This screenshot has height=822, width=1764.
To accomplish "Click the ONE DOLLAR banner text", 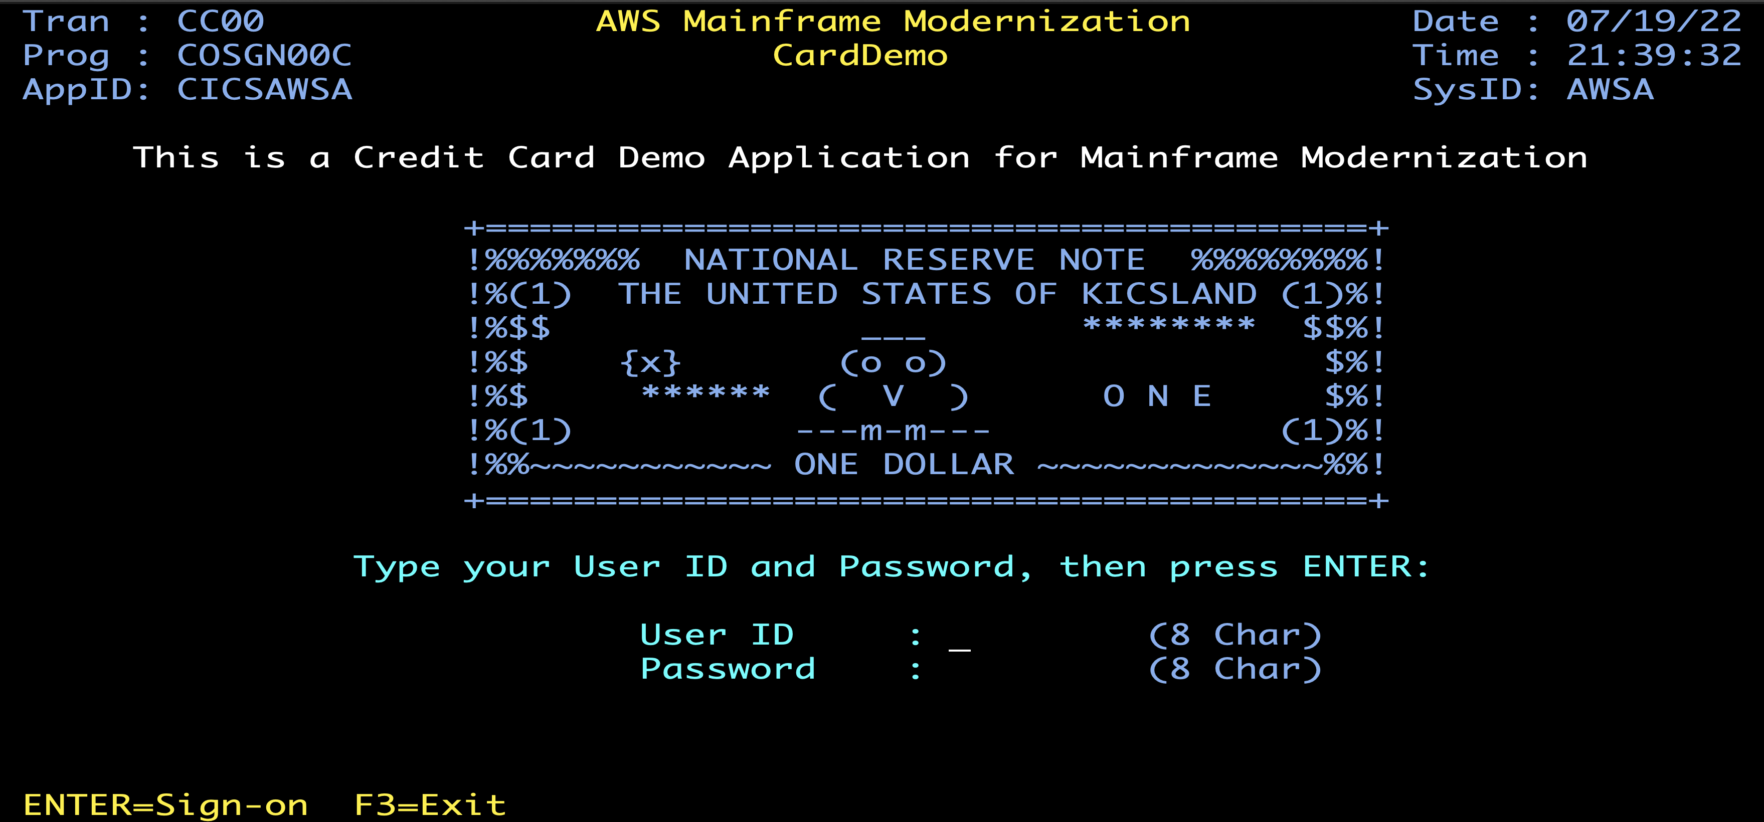I will pos(904,465).
